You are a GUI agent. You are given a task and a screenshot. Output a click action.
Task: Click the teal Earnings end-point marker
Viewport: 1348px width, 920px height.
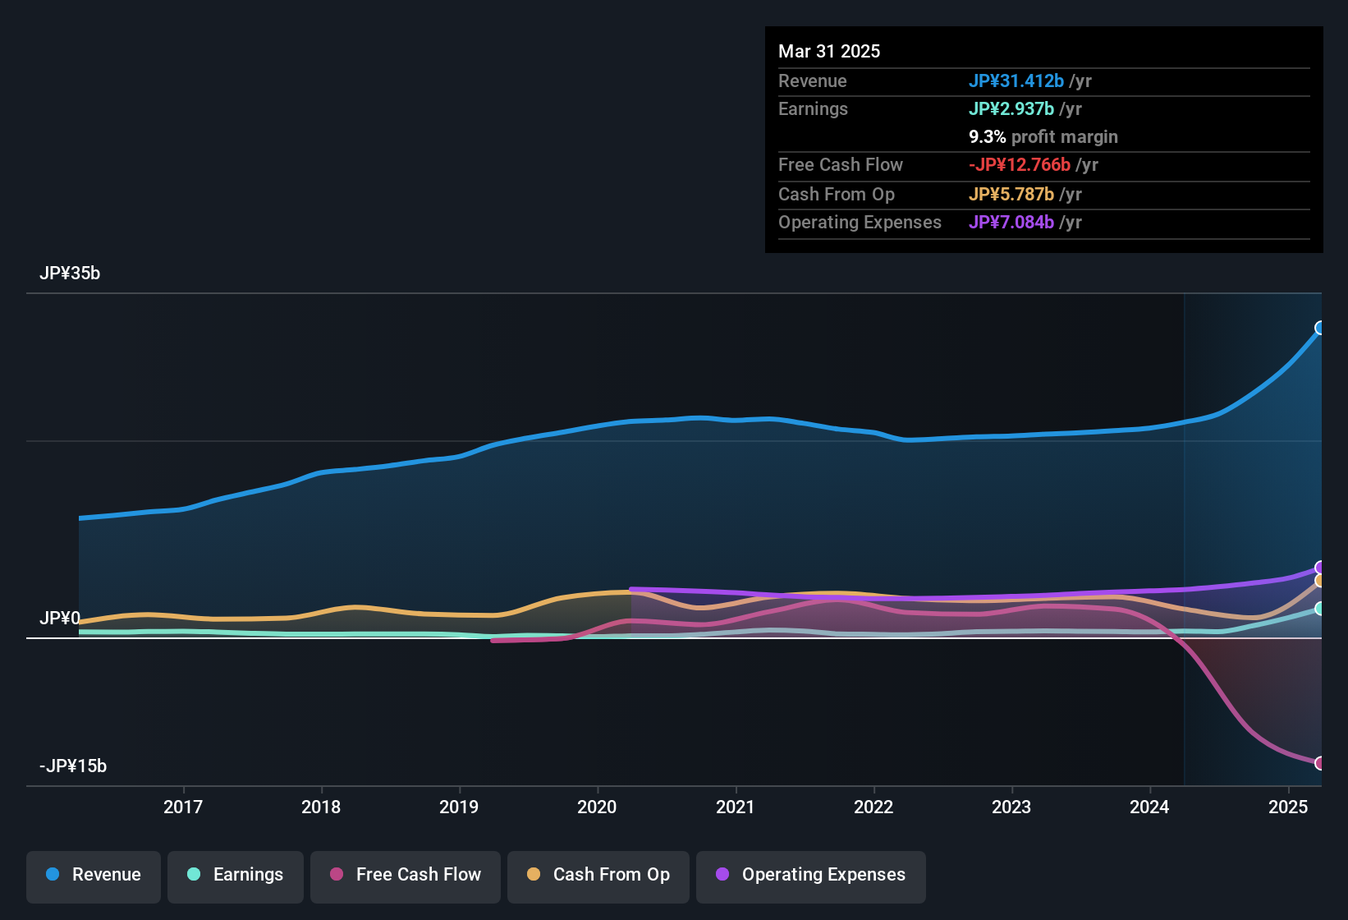1320,609
